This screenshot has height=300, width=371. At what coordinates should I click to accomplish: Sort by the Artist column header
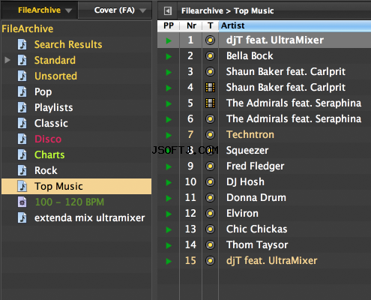pos(295,25)
